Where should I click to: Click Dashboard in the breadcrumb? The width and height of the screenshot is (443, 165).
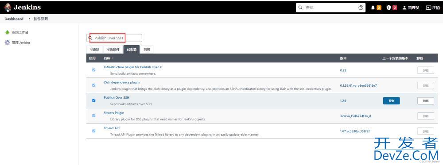pos(14,19)
